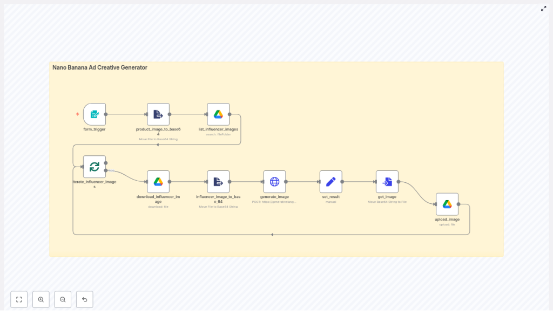This screenshot has height=329, width=553.
Task: Click the form_trigger output connector dot
Action: [106, 114]
